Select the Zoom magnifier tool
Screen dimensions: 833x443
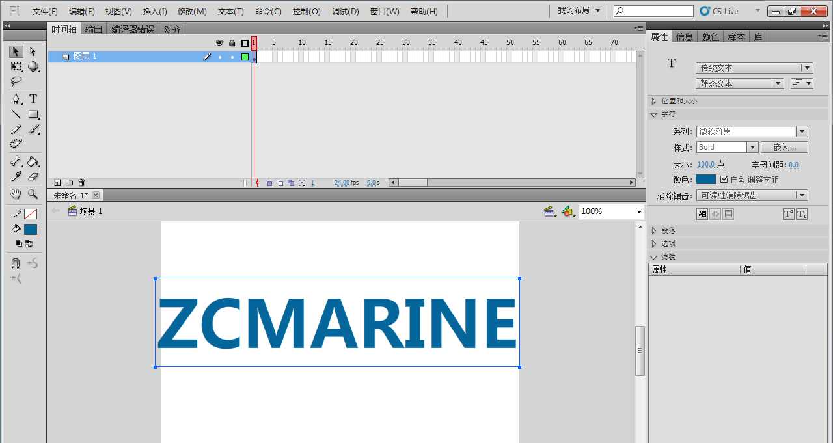coord(33,194)
